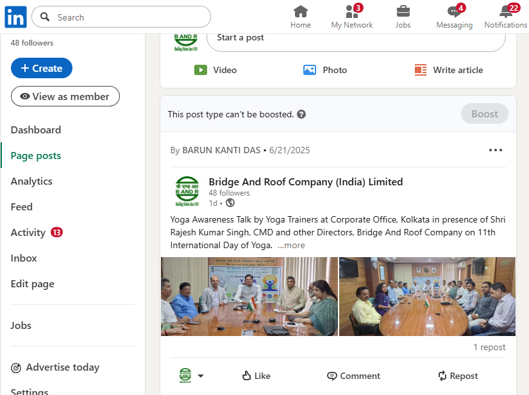This screenshot has height=395, width=529.
Task: Click 48 followers under post company name
Action: coord(229,193)
